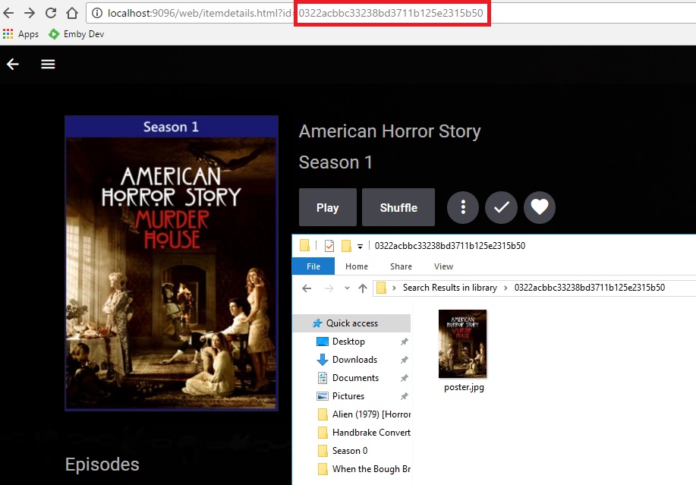Open the recent locations dropdown in Explorer
Image resolution: width=696 pixels, height=485 pixels.
(347, 288)
